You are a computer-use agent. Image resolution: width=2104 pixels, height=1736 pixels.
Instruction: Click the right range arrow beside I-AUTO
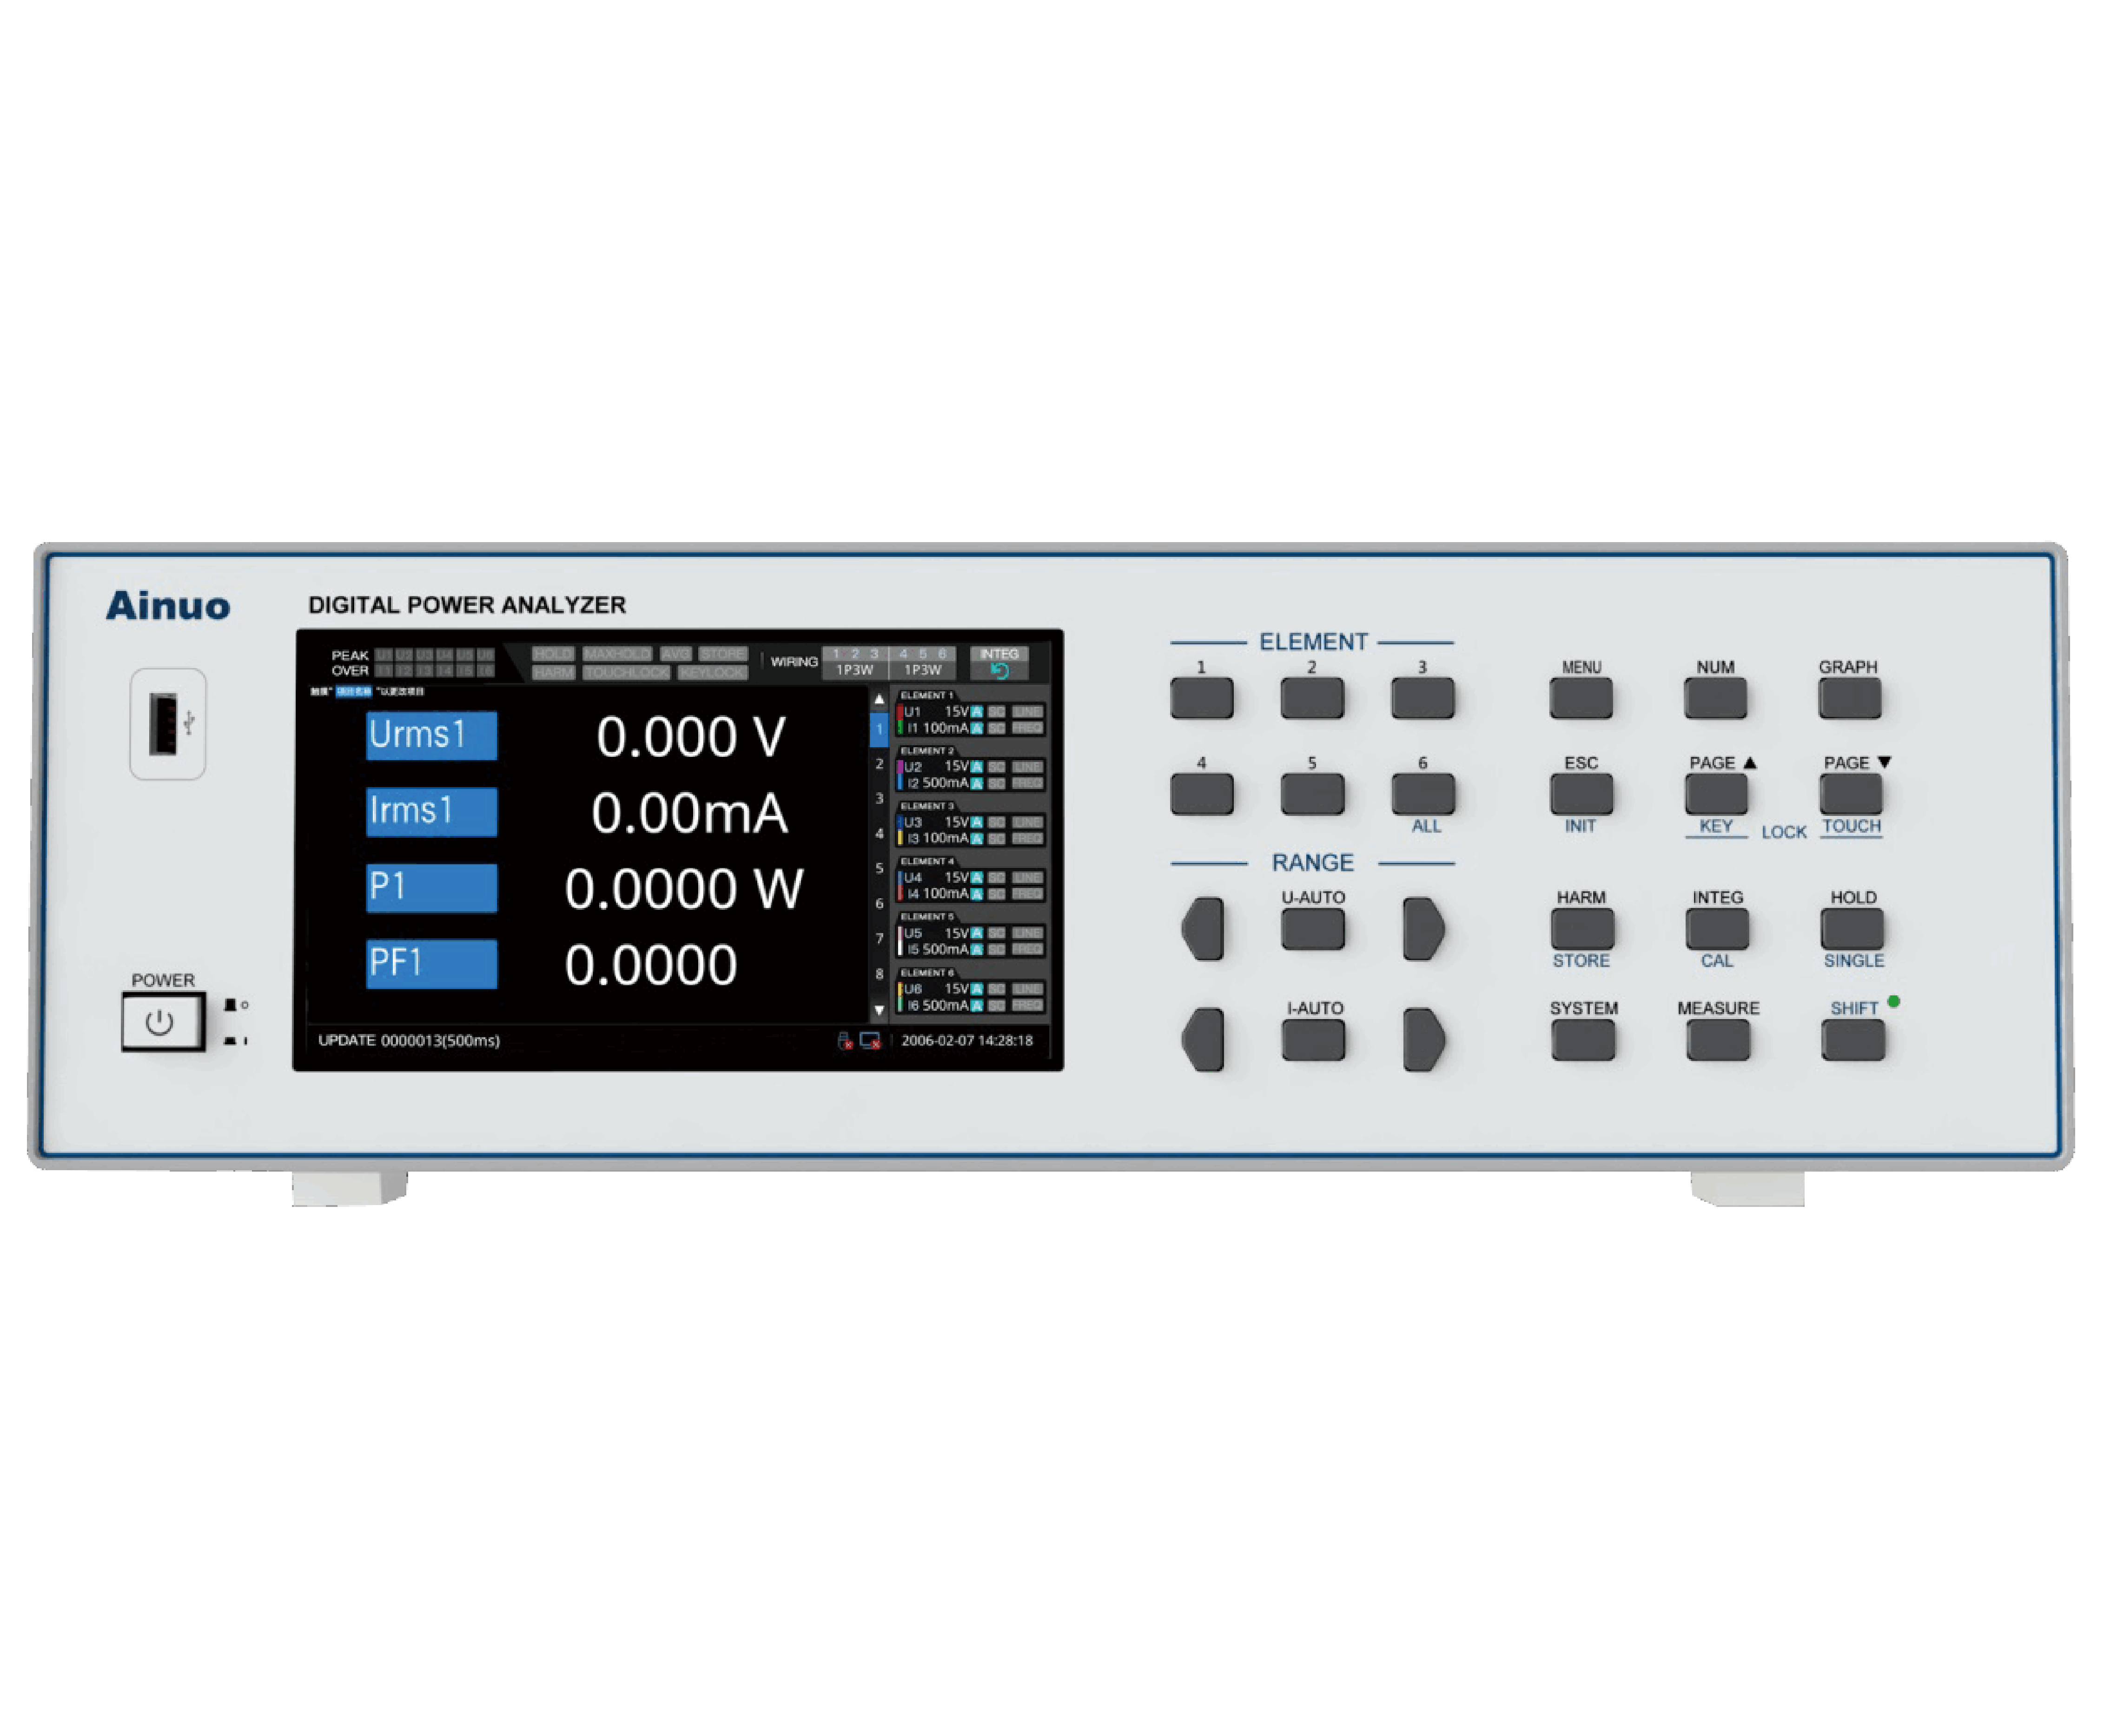tap(1423, 1039)
